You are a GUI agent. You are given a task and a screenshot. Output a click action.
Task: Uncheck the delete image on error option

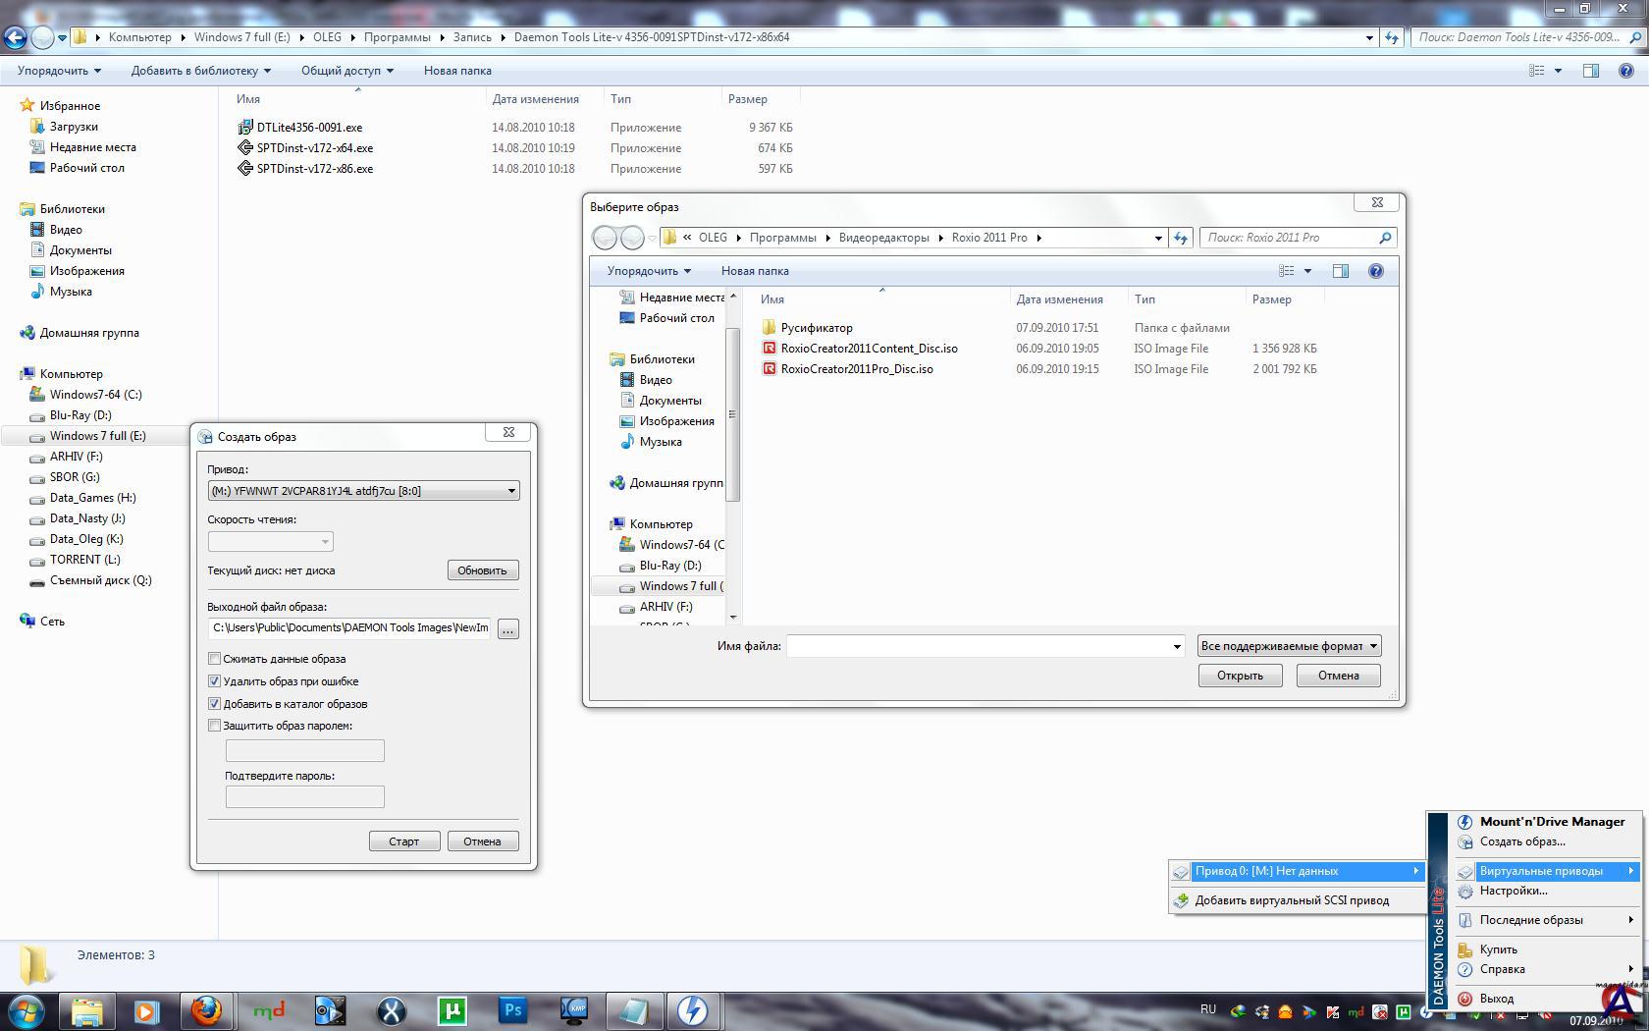coord(214,681)
